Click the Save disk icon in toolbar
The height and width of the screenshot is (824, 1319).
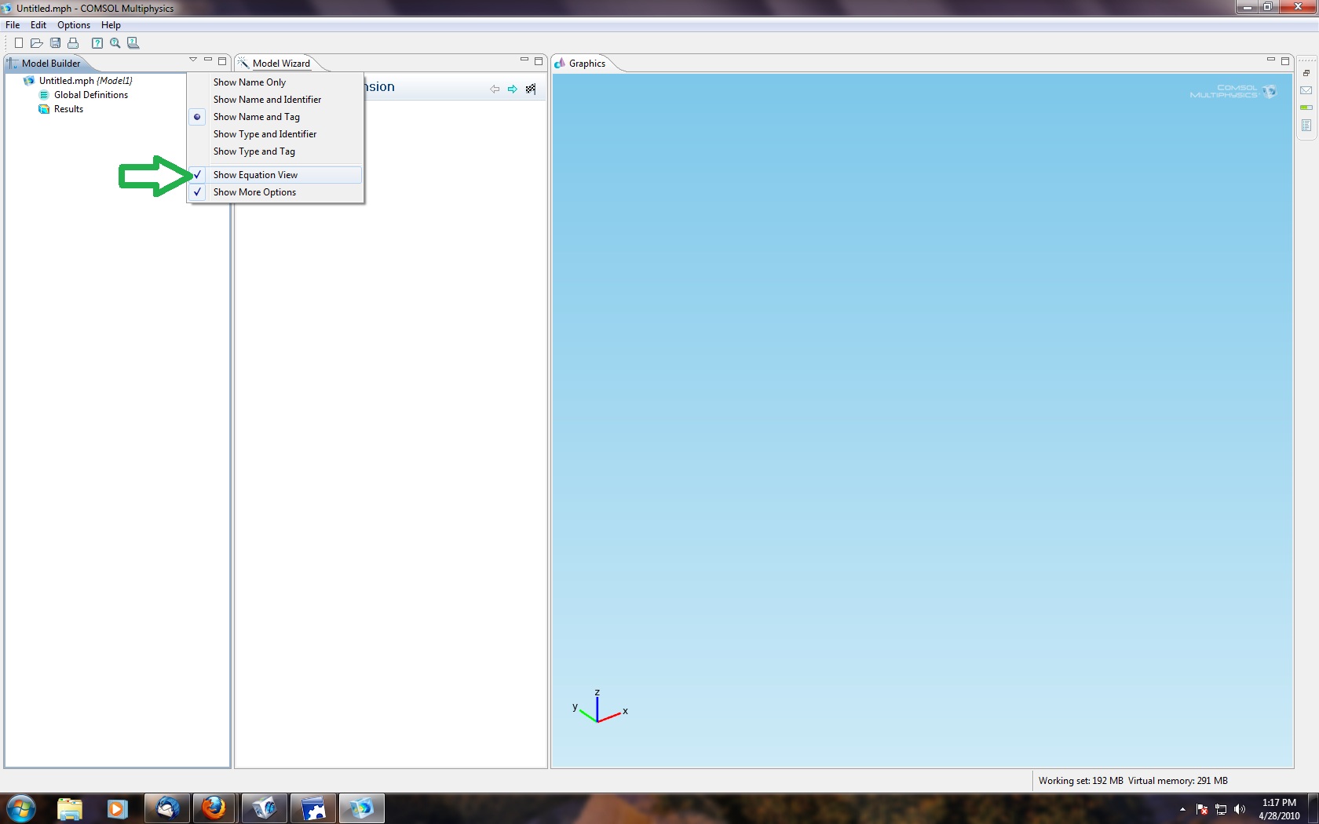55,43
